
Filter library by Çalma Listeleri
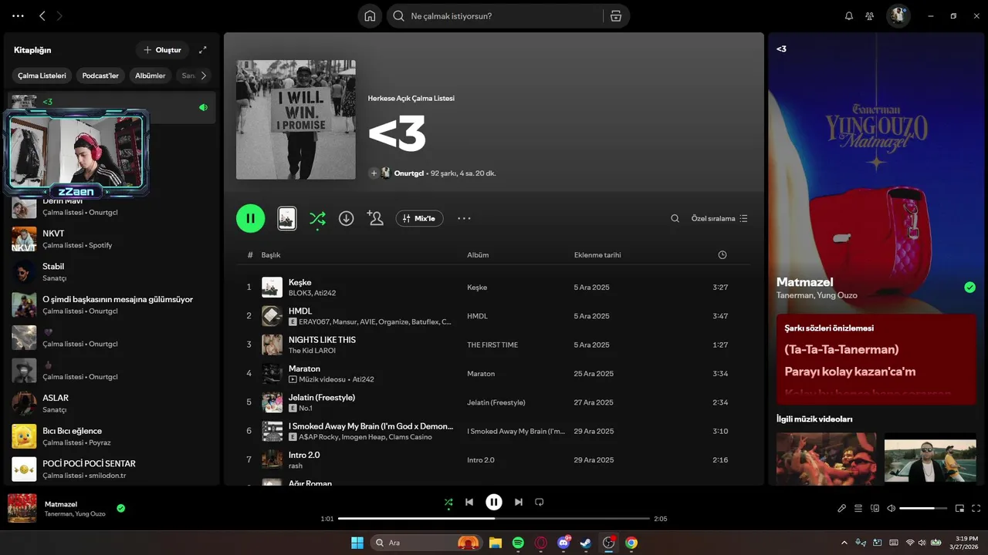pyautogui.click(x=42, y=76)
